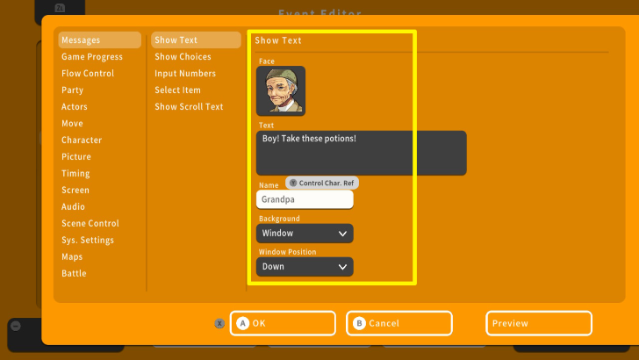Select the Picture category
639x360 pixels.
click(x=76, y=157)
